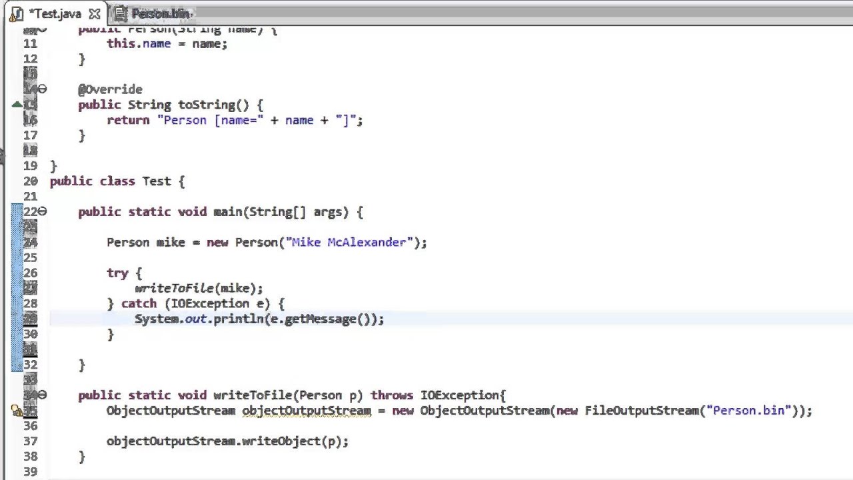853x480 pixels.
Task: Close the Test.java tab with its X
Action: pos(95,13)
